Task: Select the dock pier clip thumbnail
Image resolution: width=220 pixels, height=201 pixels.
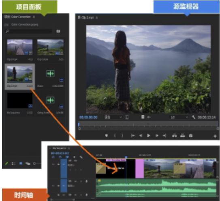Action: point(20,47)
